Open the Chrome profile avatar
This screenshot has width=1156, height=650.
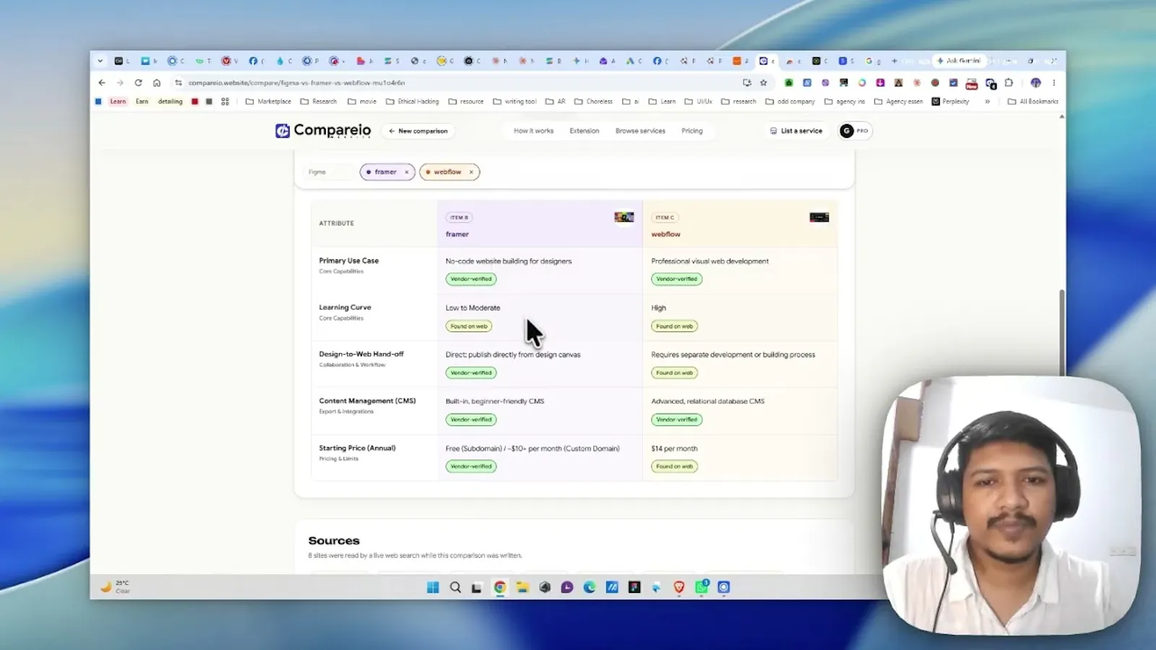[1036, 83]
